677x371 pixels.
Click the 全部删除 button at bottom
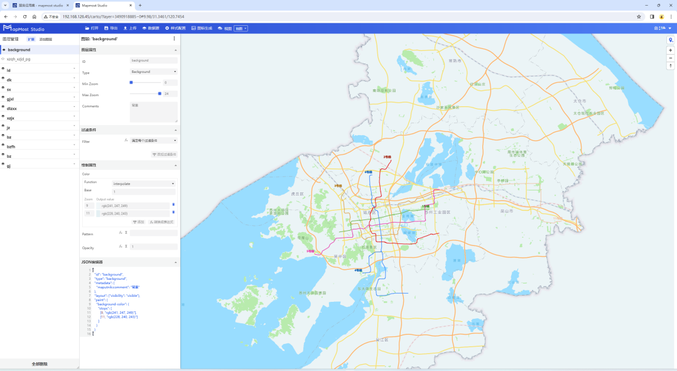click(x=39, y=364)
